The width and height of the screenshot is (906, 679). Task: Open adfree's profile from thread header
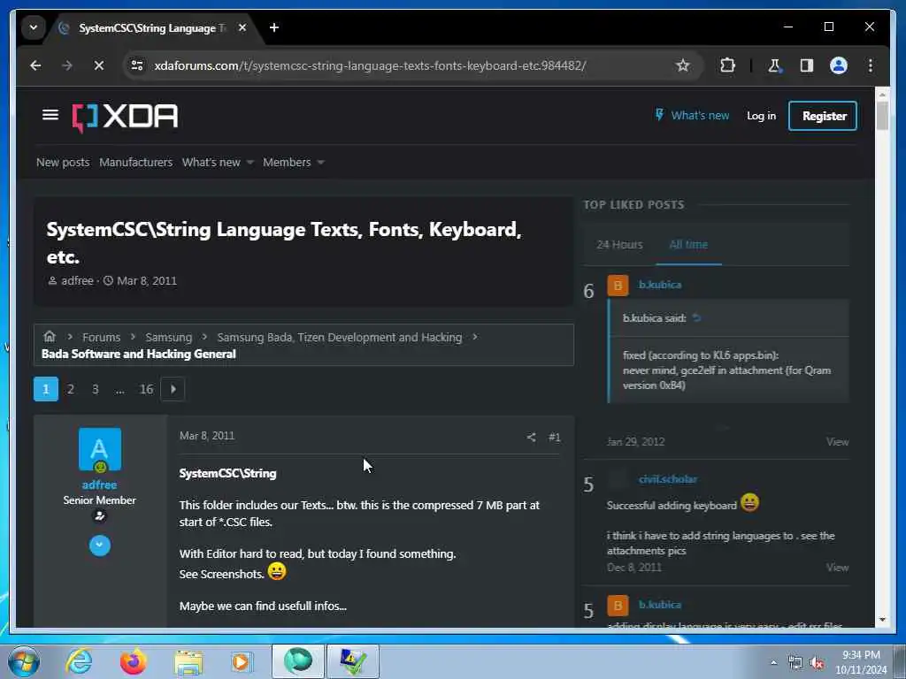[78, 280]
